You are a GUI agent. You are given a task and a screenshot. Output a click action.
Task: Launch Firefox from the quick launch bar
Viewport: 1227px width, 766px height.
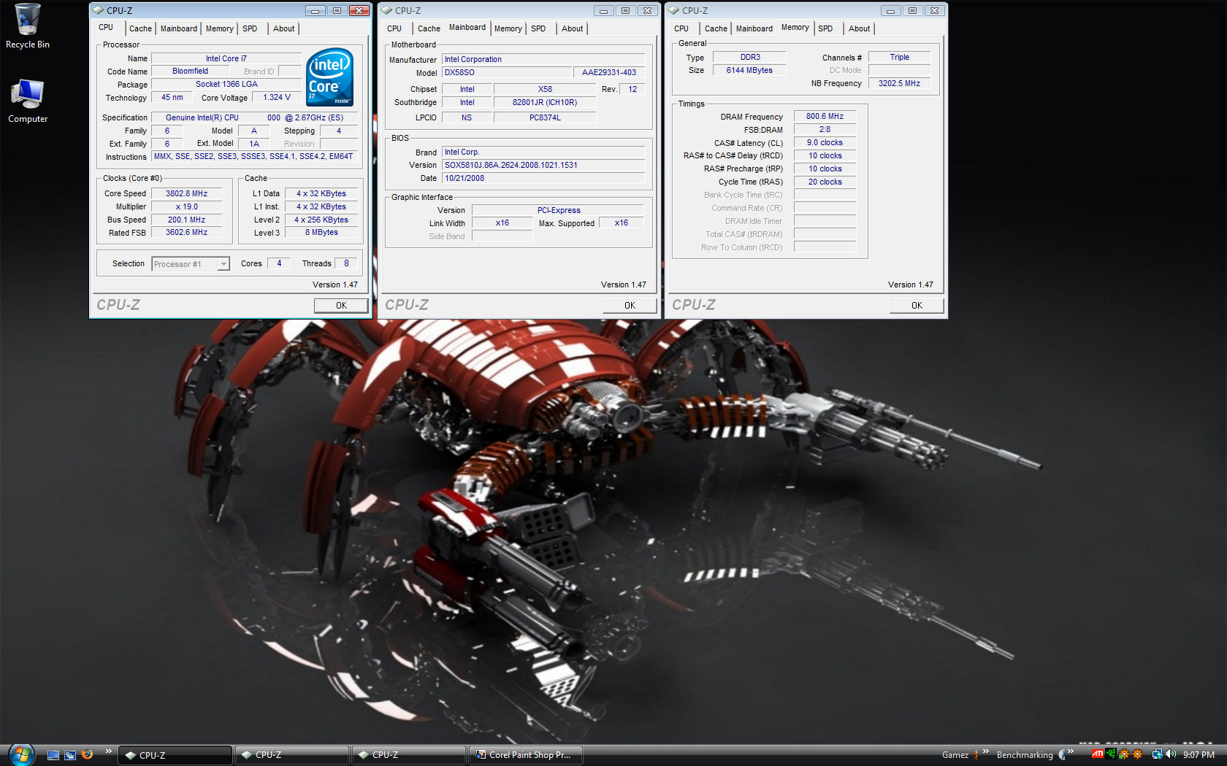(87, 754)
